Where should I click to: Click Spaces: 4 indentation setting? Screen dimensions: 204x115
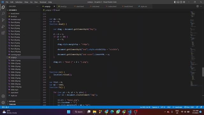[155, 107]
